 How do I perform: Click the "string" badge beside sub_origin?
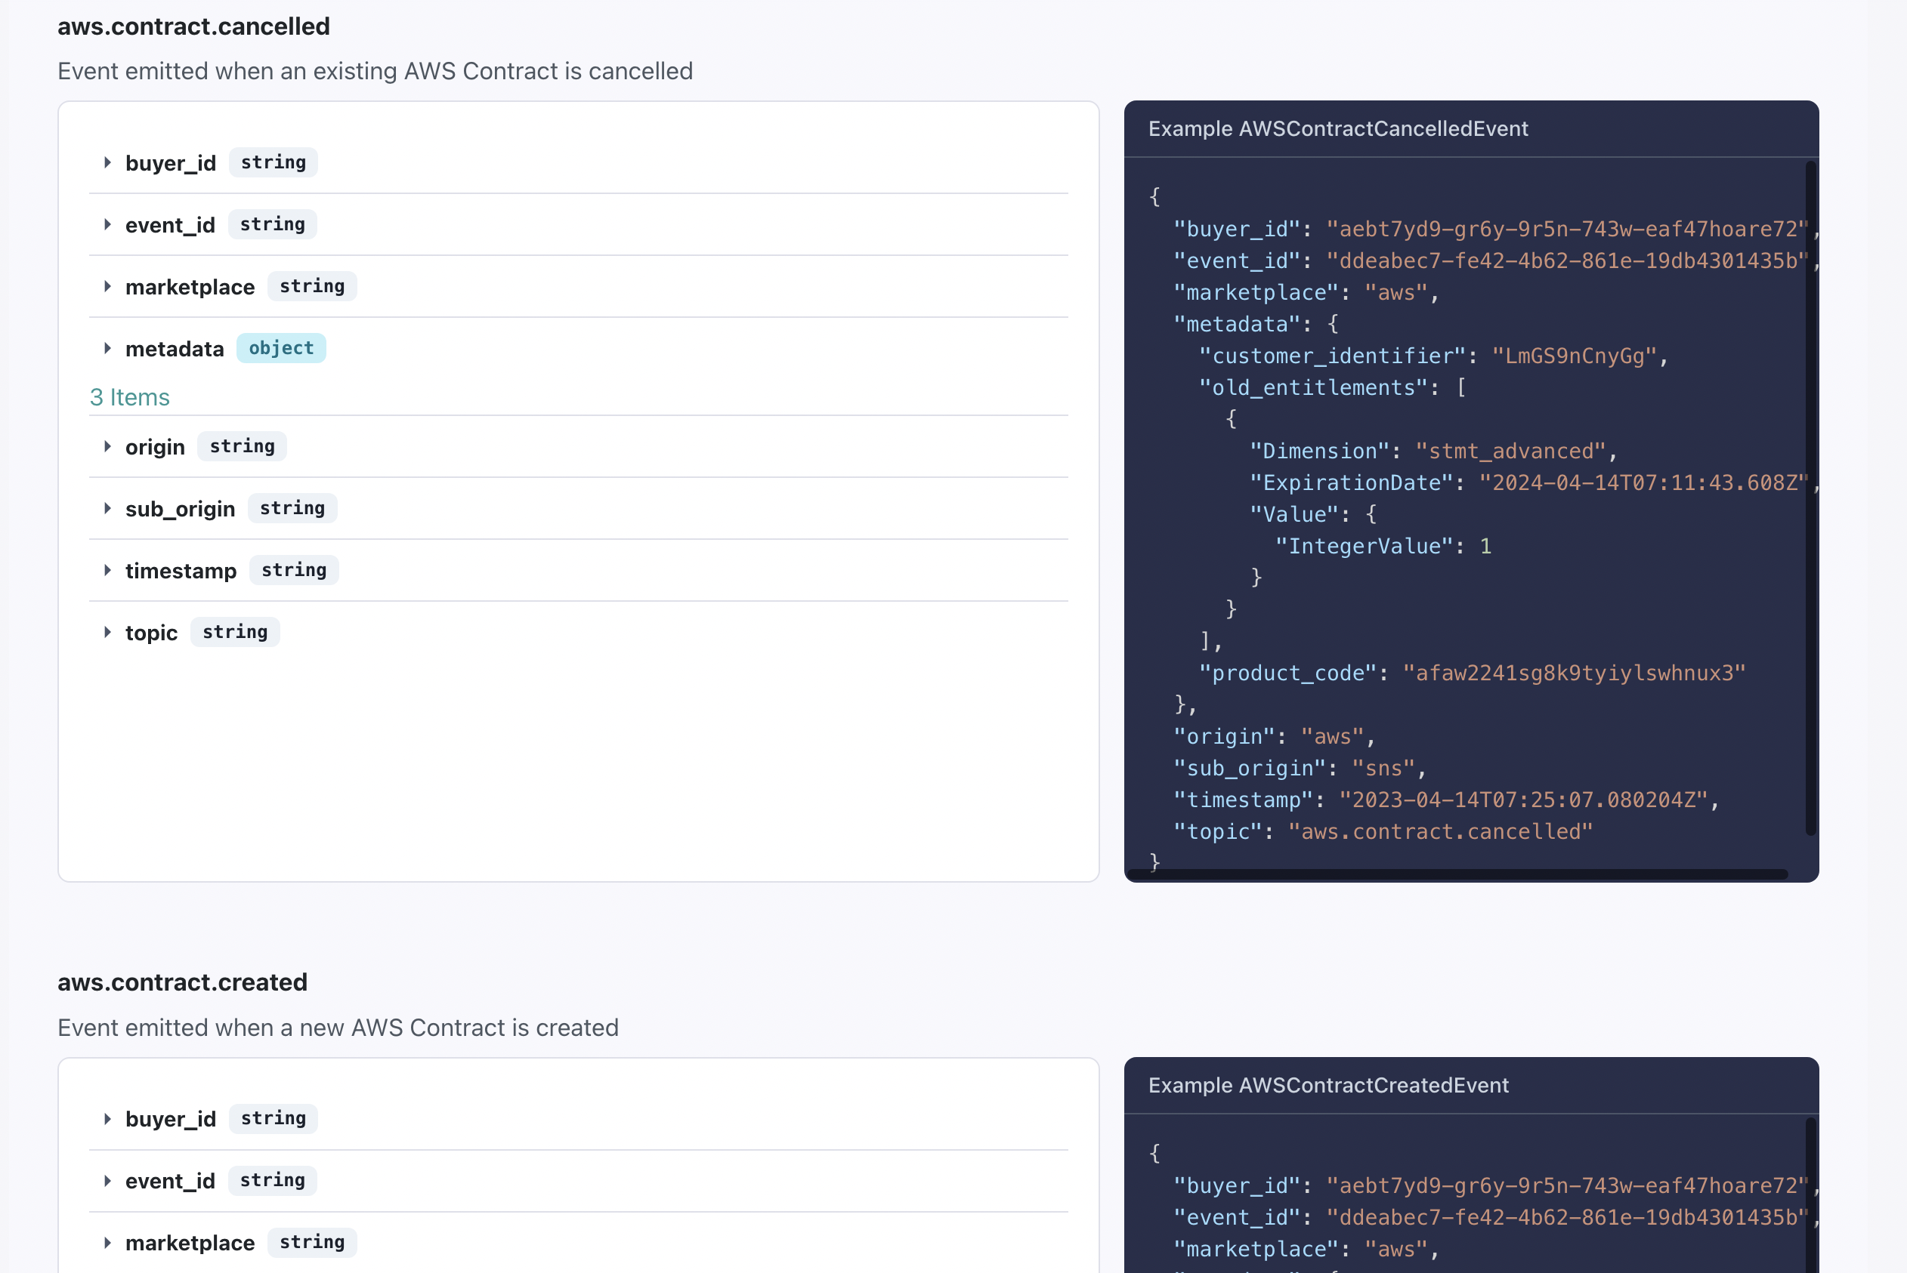point(292,508)
